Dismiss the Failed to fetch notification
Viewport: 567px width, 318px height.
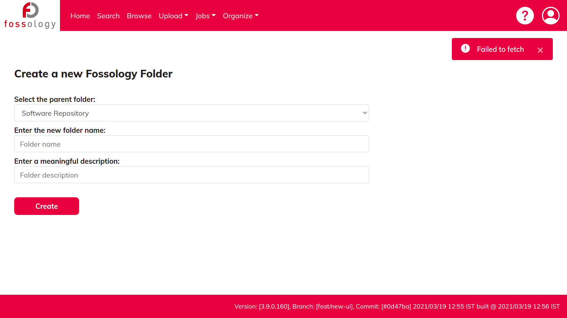tap(540, 50)
